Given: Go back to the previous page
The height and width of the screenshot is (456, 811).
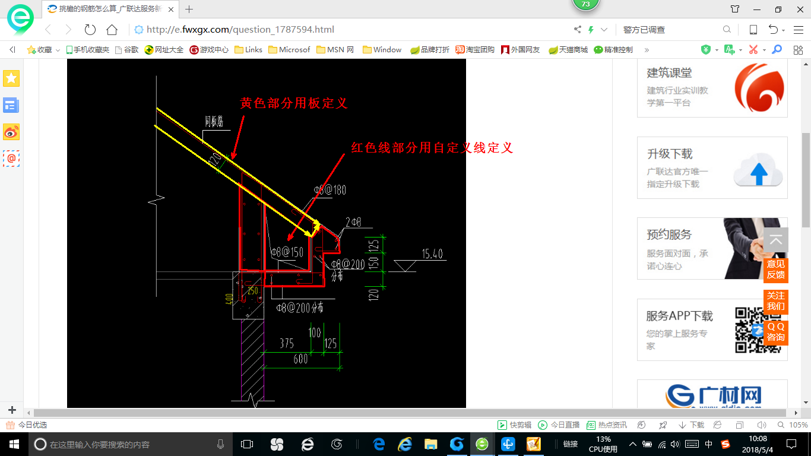Looking at the screenshot, I should pos(48,30).
